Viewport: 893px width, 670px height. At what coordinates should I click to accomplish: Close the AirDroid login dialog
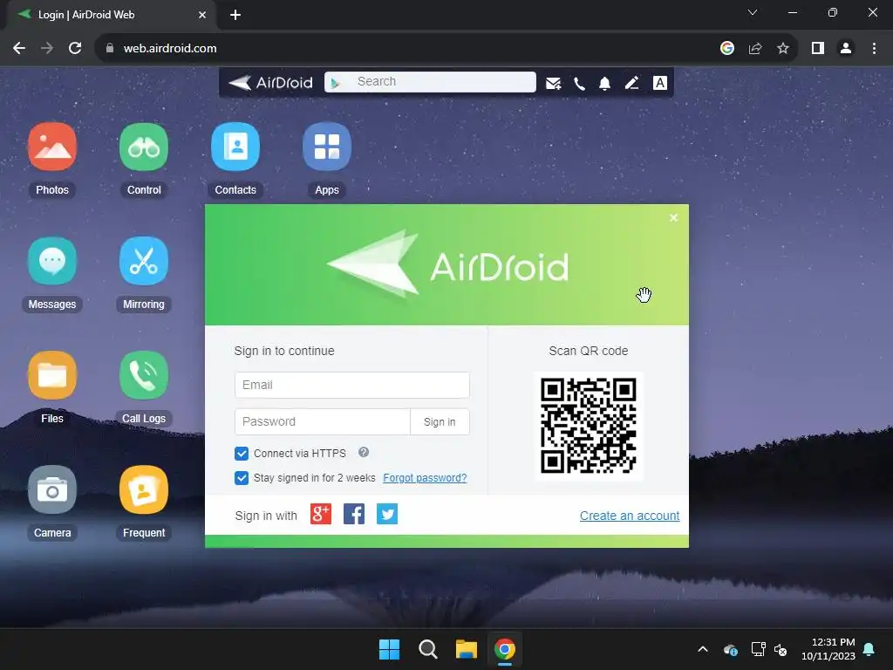click(x=674, y=217)
